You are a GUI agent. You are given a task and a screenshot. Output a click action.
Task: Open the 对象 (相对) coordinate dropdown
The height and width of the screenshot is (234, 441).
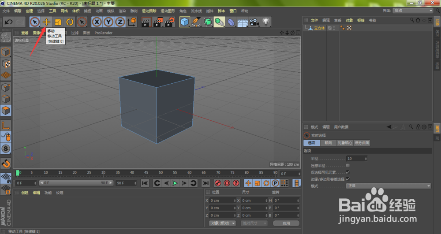coord(223,223)
